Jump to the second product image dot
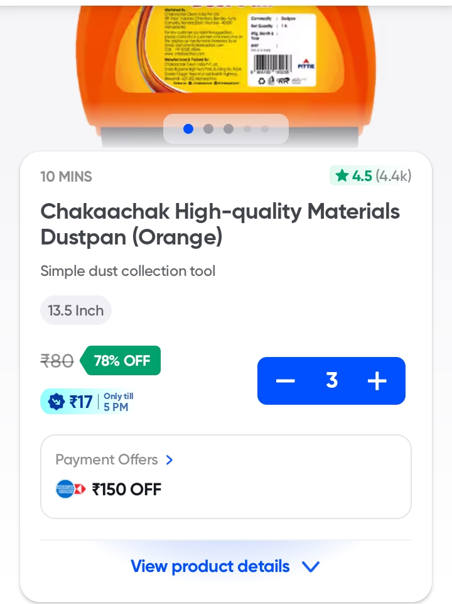 pyautogui.click(x=208, y=129)
